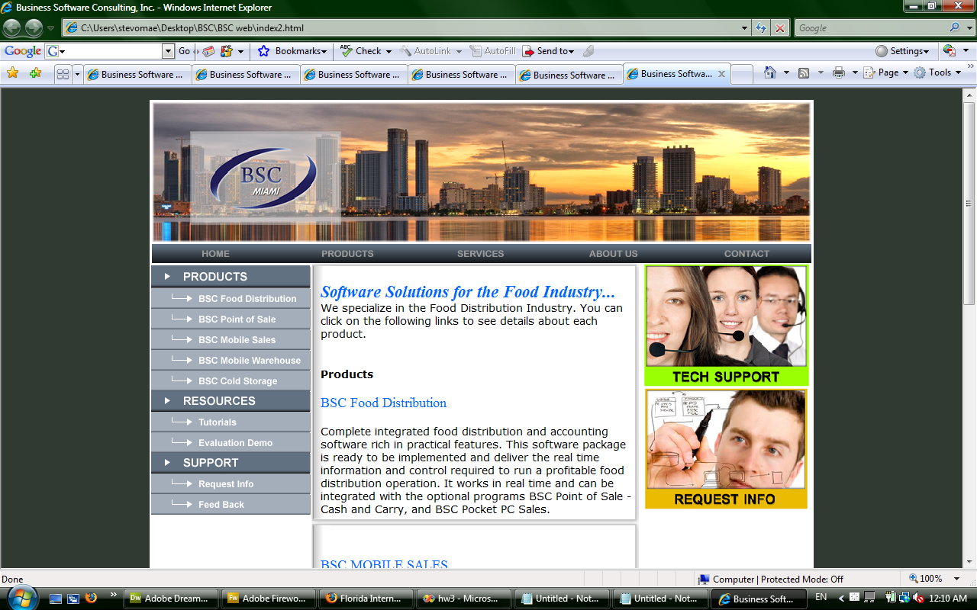Expand the Tools menu in command bar
The height and width of the screenshot is (610, 977).
[x=938, y=72]
